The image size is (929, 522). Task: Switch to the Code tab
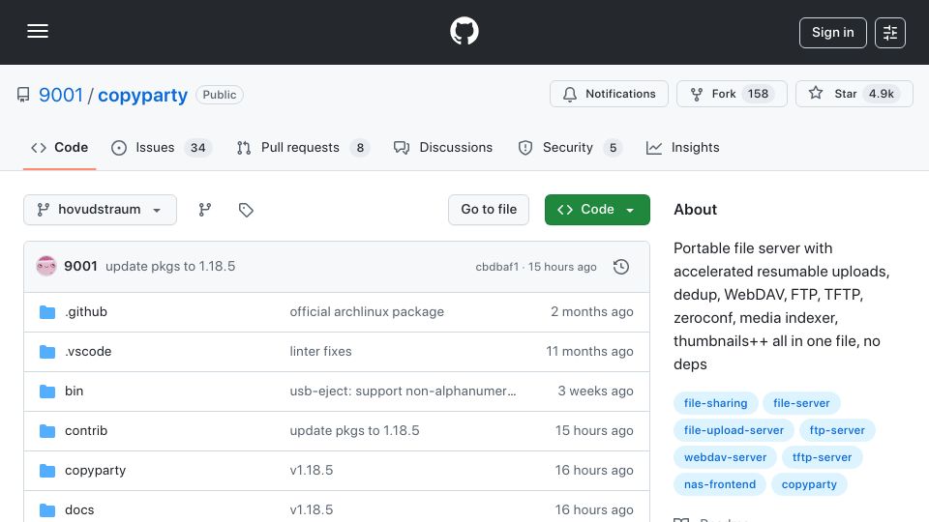59,147
